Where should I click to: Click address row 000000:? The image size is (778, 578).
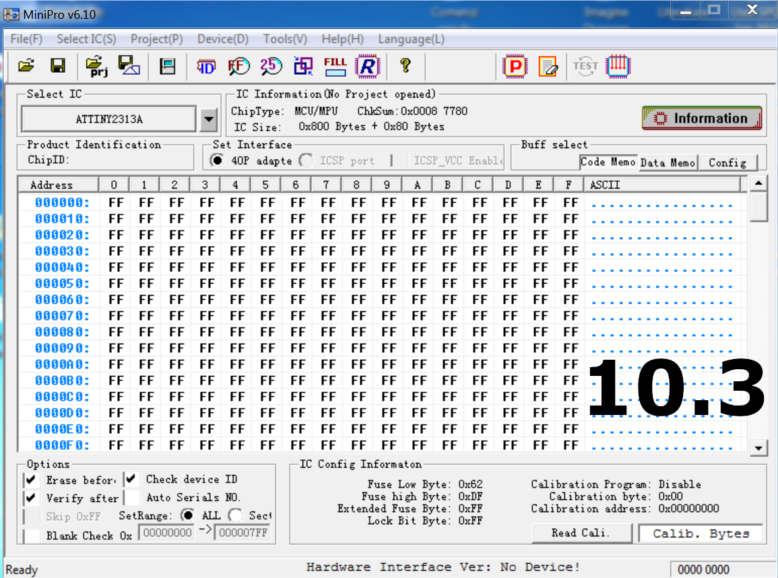(62, 202)
